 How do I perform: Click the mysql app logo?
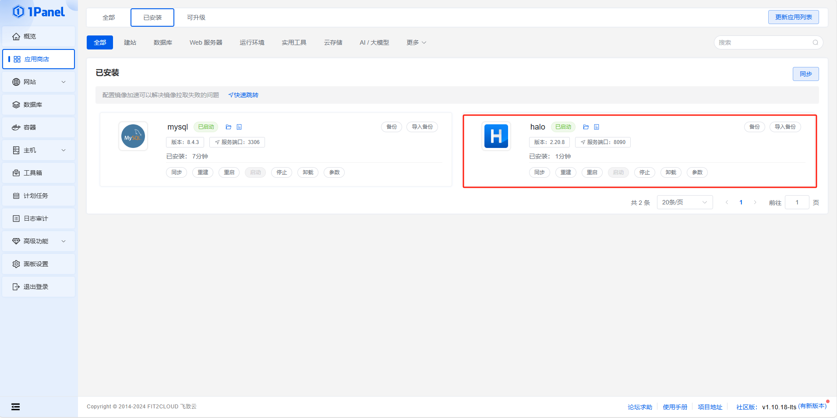click(133, 136)
